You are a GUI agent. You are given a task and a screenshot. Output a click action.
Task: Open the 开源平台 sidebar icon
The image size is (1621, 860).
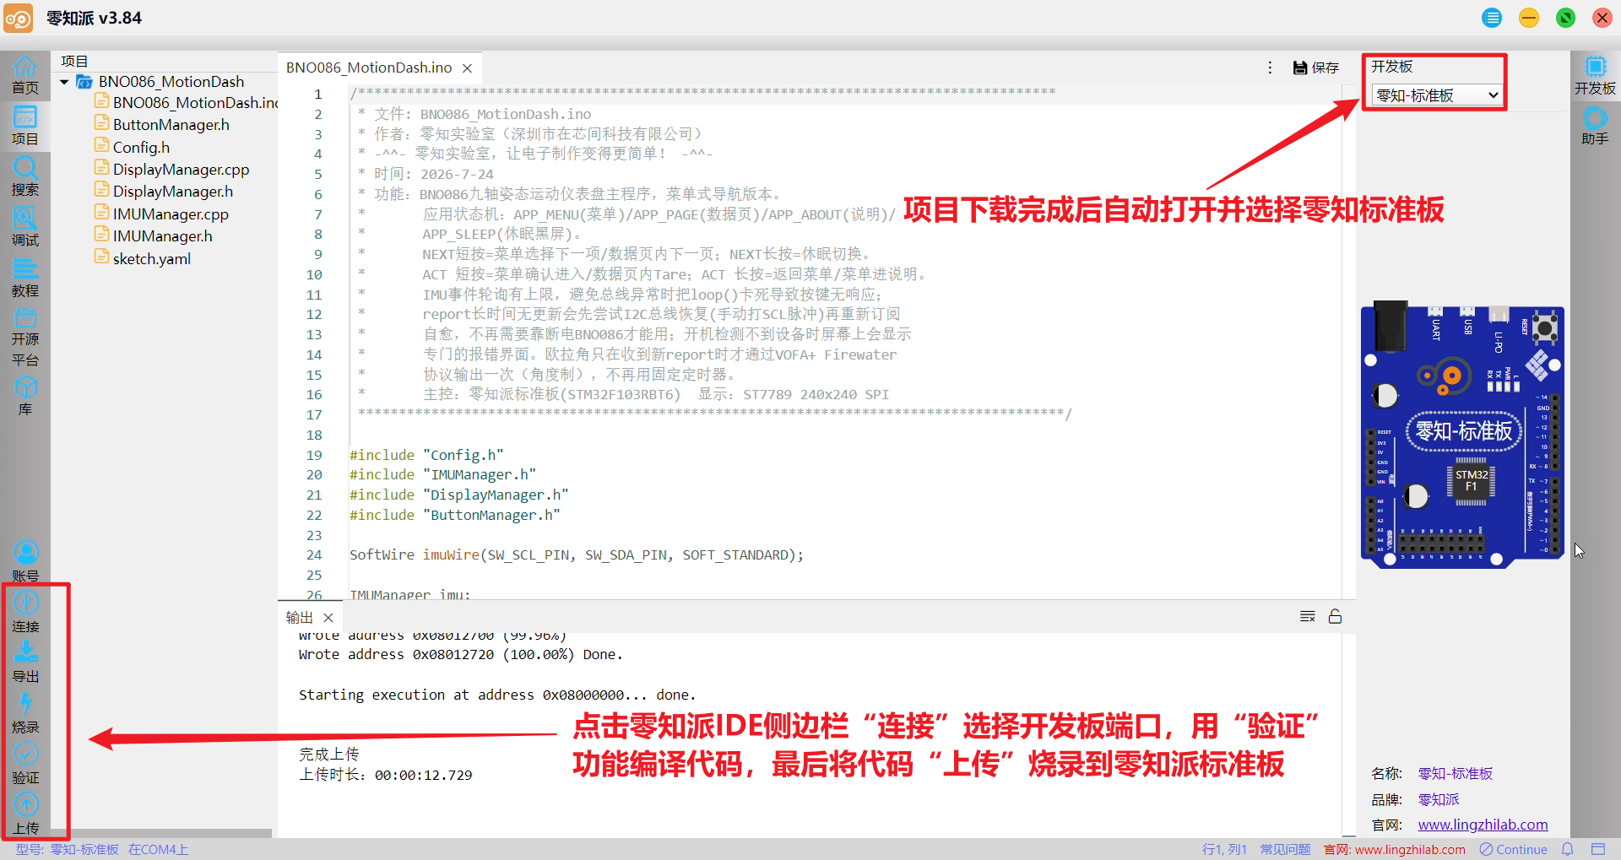click(x=24, y=338)
